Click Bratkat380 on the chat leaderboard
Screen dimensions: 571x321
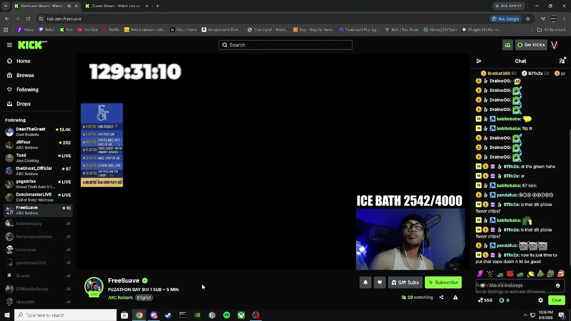pos(499,73)
